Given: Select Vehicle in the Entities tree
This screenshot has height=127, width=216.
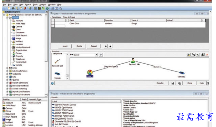Looking at the screenshot, I should (x=19, y=65).
